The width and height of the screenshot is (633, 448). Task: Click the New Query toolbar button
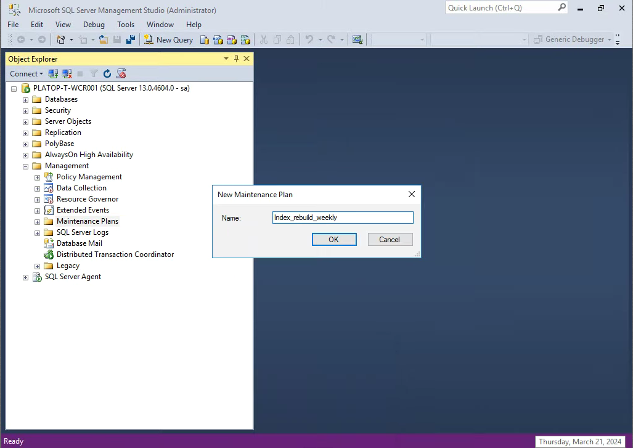(168, 39)
